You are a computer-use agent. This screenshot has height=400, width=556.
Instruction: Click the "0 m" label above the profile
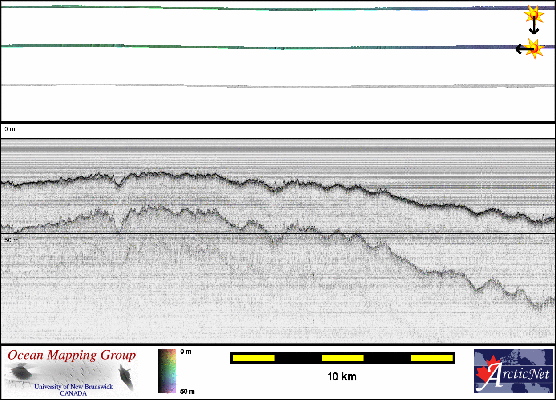10,129
